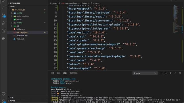Click 'Configuring package.json' terminal line
Viewport: 184px width, 103px height.
63,79
